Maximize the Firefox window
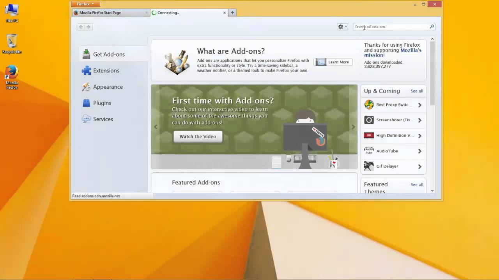499x280 pixels. point(423,4)
